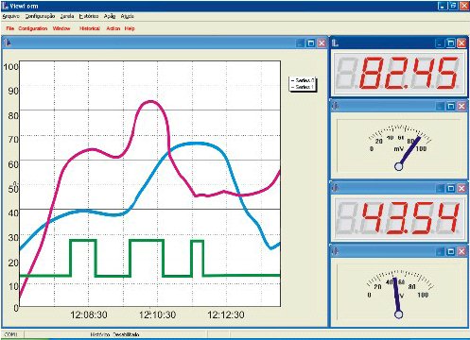The image size is (470, 340).
Task: Close the 43.54 digital display window
Action: point(461,188)
